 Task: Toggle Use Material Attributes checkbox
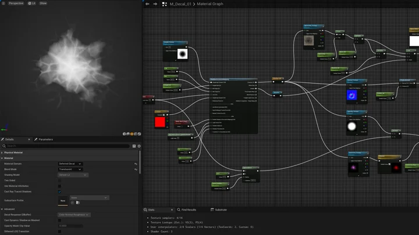pyautogui.click(x=59, y=186)
